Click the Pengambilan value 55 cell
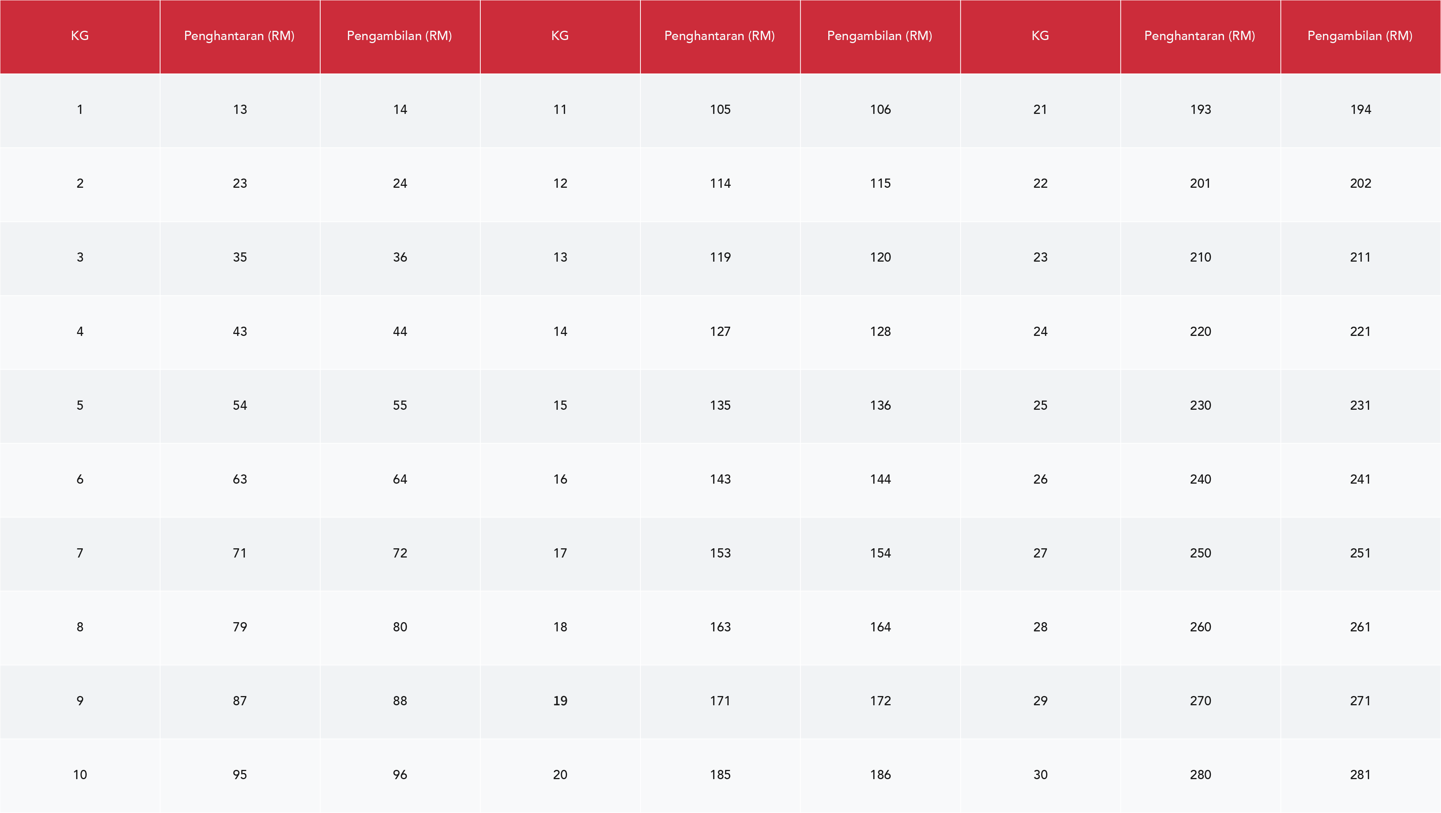This screenshot has width=1441, height=813. (400, 406)
